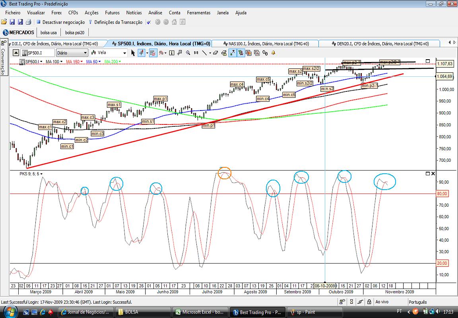Select the arrow pointer tool
This screenshot has width=458, height=318.
coord(133,53)
